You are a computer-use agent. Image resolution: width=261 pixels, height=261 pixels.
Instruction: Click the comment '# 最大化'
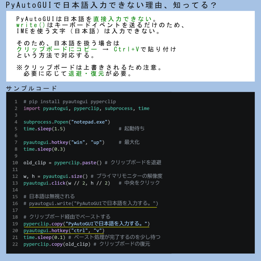tap(129, 142)
